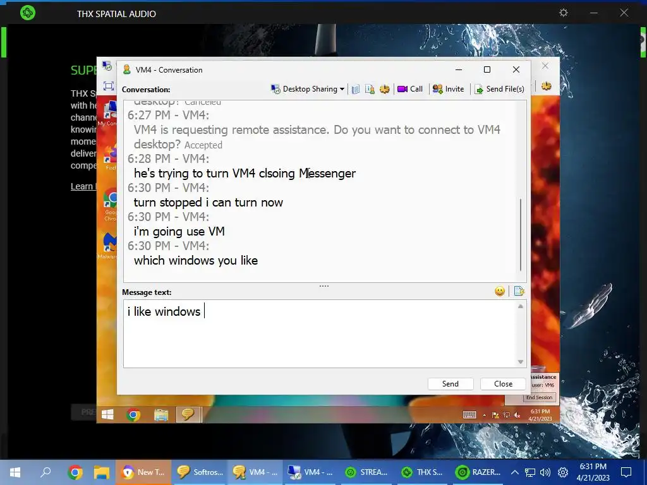Expand the host system tray hidden icons
The width and height of the screenshot is (647, 485).
click(x=514, y=472)
